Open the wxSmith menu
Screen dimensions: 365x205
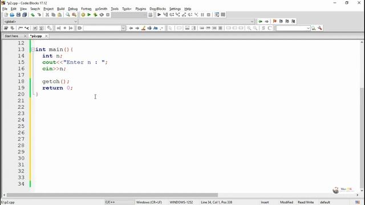(x=102, y=9)
